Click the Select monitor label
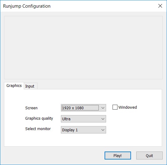Screen dimensions: 167x165 [x=38, y=129]
